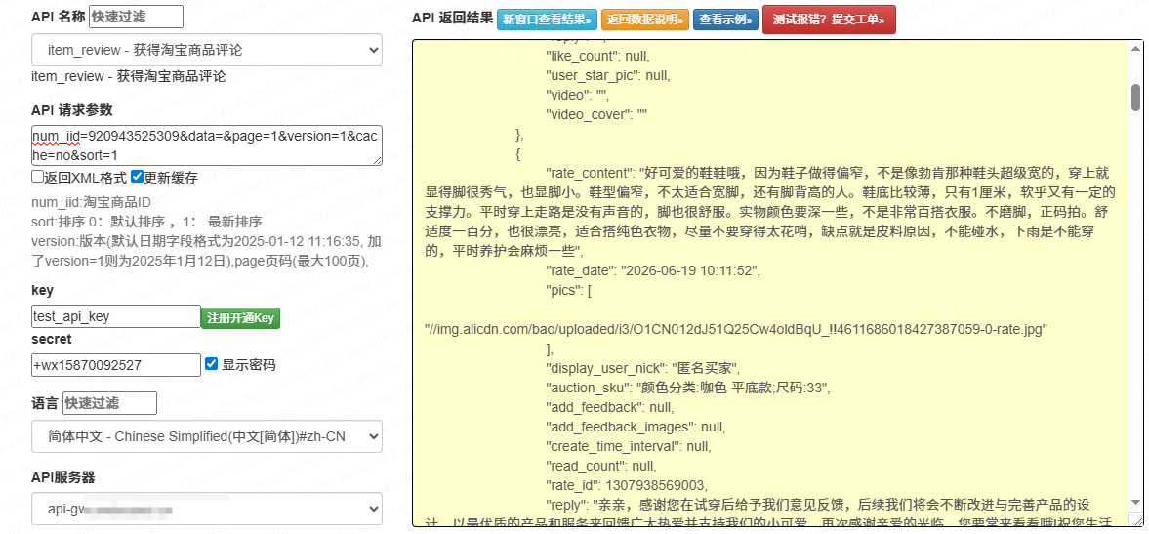Click the num_iid:淘宝商品ID hint text
The height and width of the screenshot is (534, 1149).
(91, 202)
